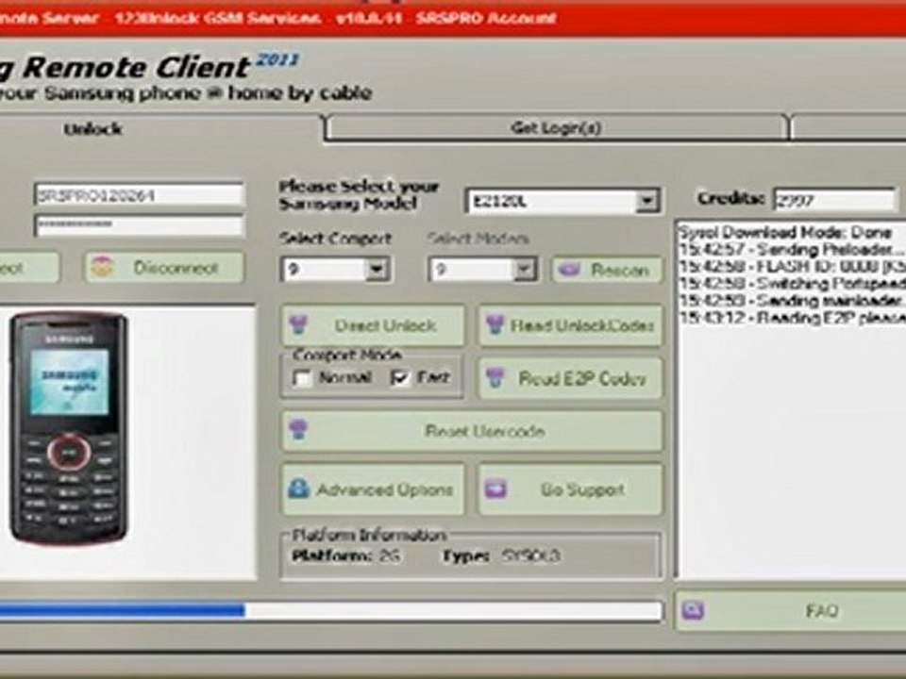Select log line 'Switching Portspeed'
Image resolution: width=906 pixels, height=679 pixels.
[x=792, y=284]
